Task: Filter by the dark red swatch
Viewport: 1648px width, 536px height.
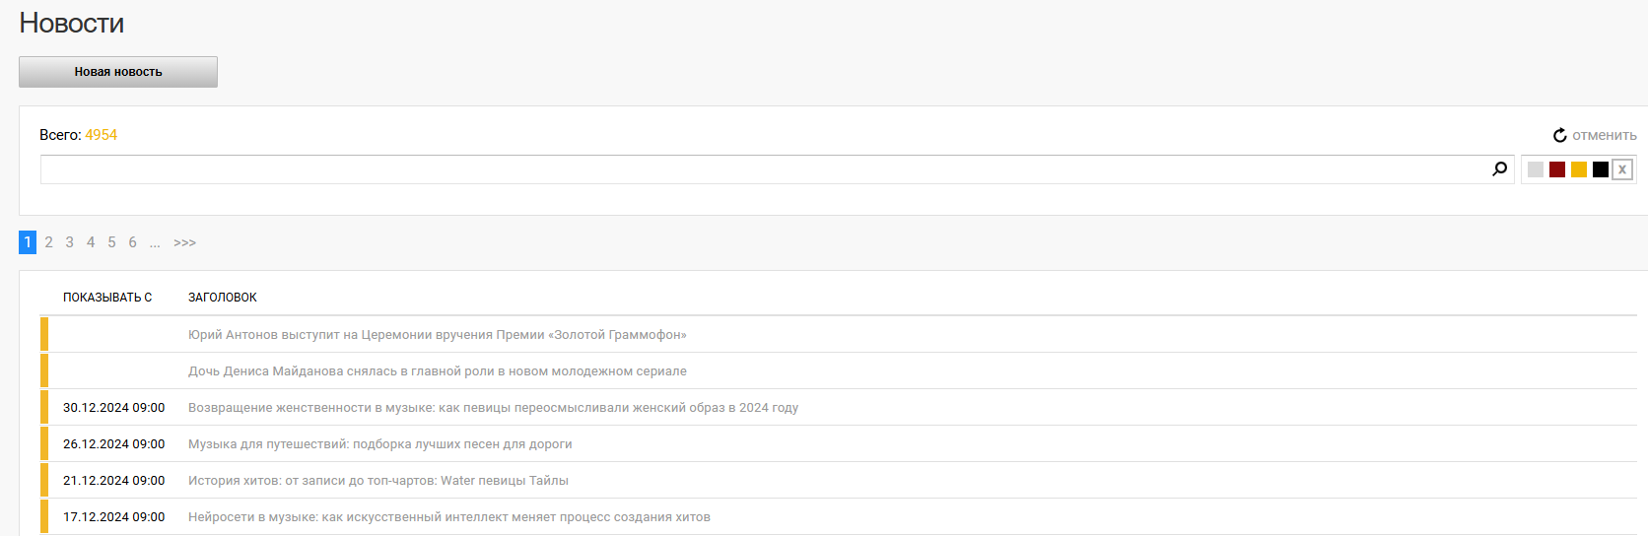Action: tap(1557, 169)
